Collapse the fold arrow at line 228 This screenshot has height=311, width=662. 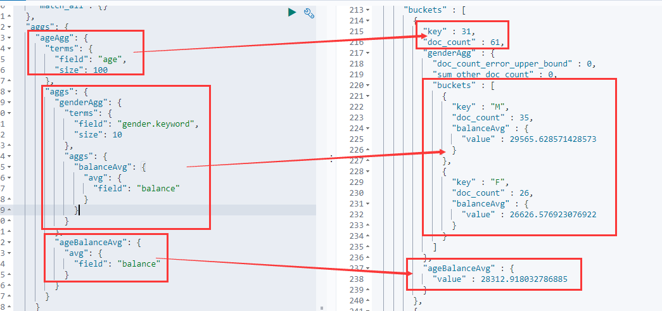(x=367, y=171)
